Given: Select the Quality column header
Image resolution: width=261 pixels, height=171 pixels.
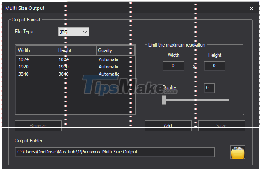Looking at the screenshot, I should [x=115, y=50].
